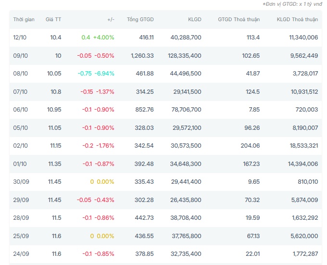Click negotiated value 204.06
This screenshot has width=327, height=265.
point(250,146)
